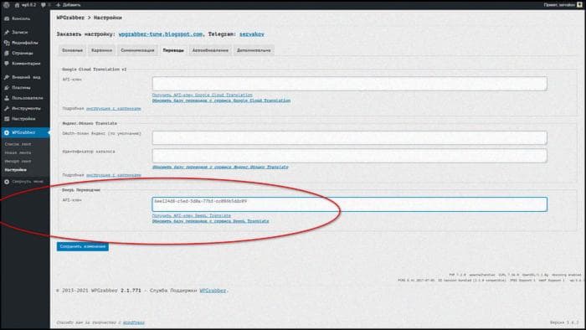Viewport: 586px width, 330px height.
Task: Click the DeepL API key field
Action: pos(349,204)
